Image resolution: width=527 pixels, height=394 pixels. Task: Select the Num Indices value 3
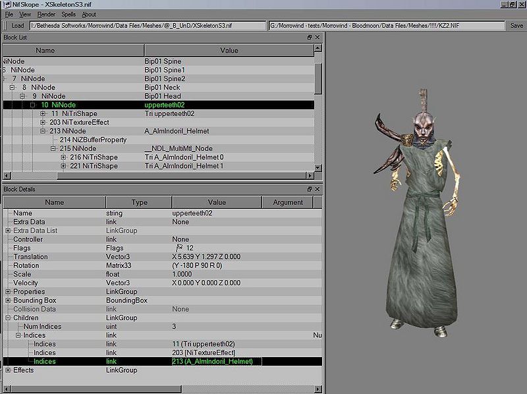click(x=174, y=326)
